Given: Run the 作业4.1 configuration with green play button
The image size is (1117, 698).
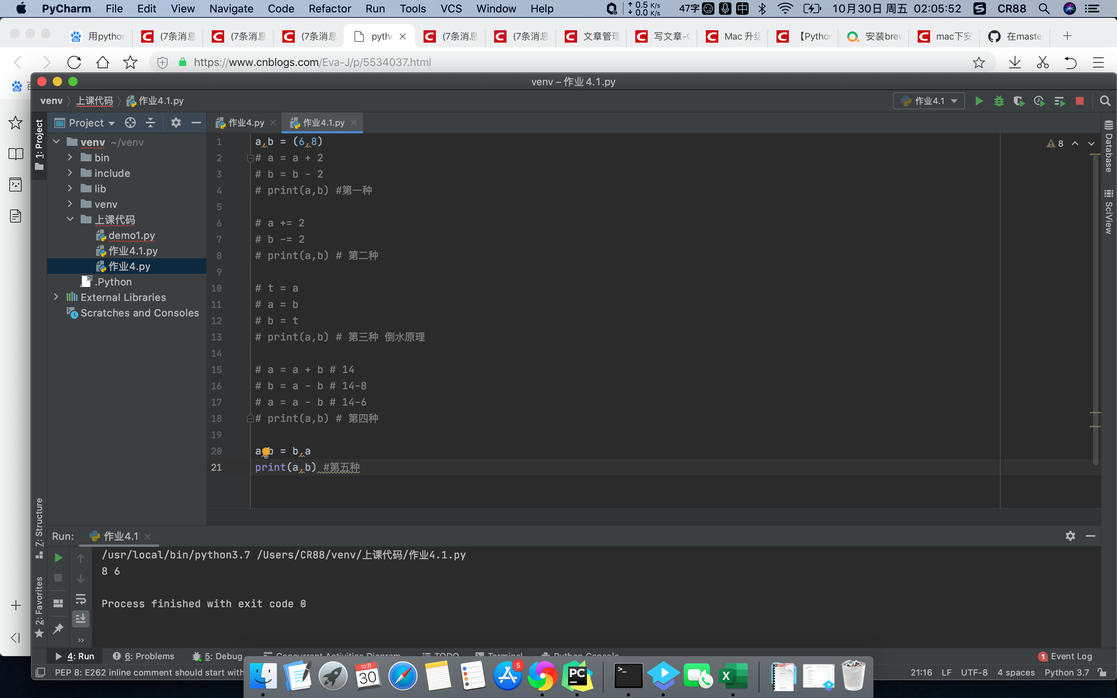Looking at the screenshot, I should pyautogui.click(x=979, y=101).
